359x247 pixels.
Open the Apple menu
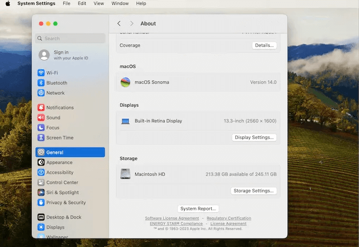(8, 4)
